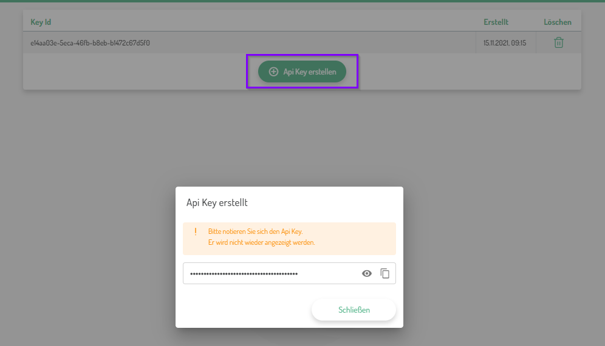Click the green bar at the page top
The height and width of the screenshot is (346, 605).
[x=302, y=1]
